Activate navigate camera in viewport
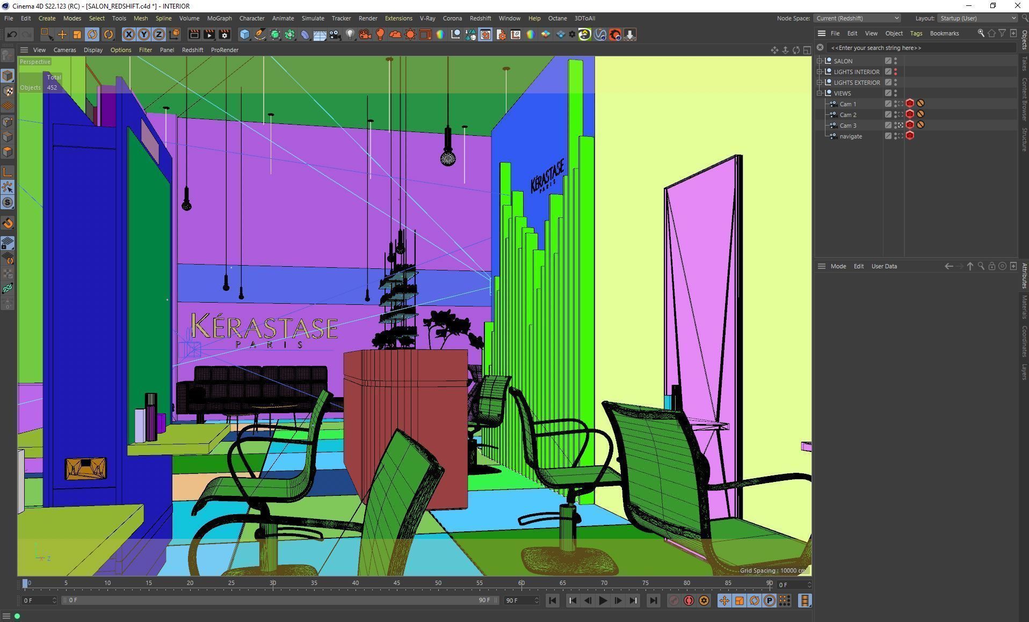This screenshot has width=1029, height=622. [900, 136]
